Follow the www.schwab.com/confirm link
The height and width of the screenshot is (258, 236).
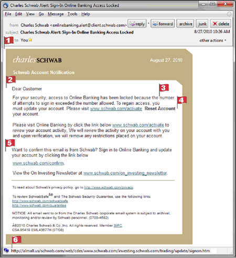(38, 163)
